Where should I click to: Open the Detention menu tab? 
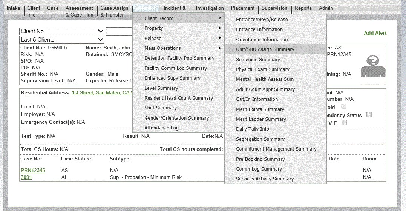pos(146,8)
